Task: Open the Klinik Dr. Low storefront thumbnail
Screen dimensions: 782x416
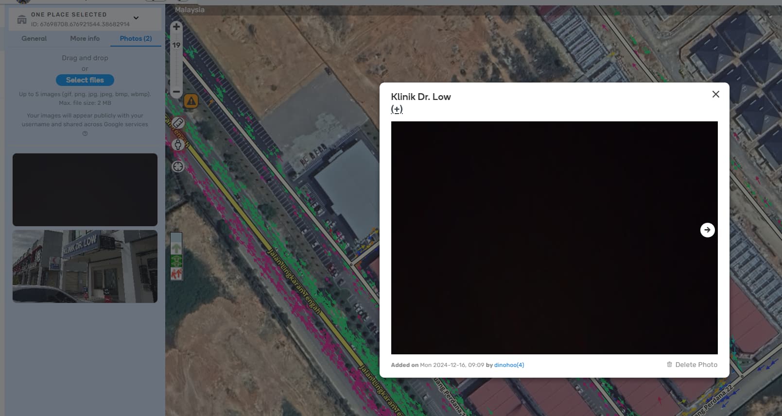Action: point(85,266)
